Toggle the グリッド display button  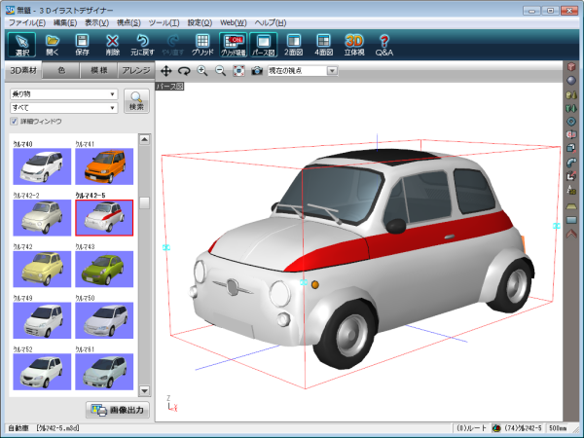(202, 45)
